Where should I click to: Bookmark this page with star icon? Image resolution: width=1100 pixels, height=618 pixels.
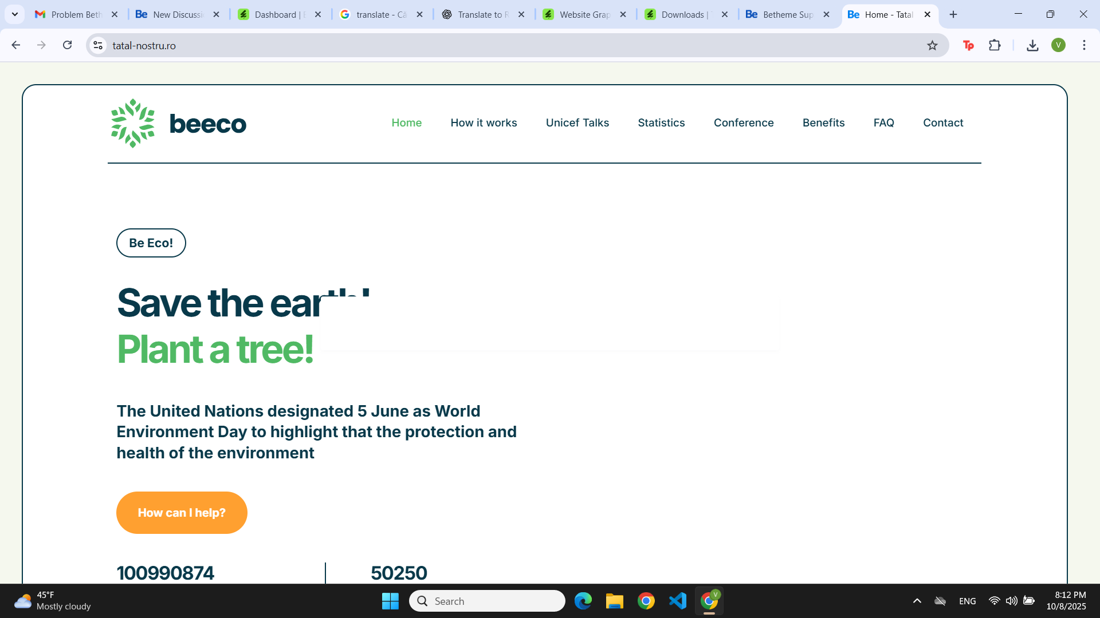click(x=932, y=45)
